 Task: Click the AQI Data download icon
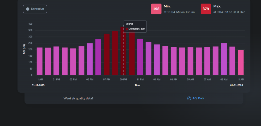(x=189, y=98)
